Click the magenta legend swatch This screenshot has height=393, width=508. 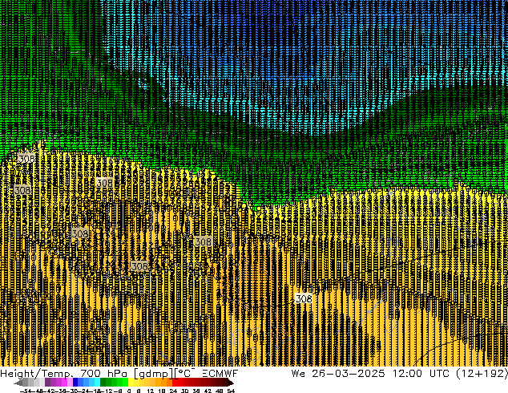(x=64, y=382)
